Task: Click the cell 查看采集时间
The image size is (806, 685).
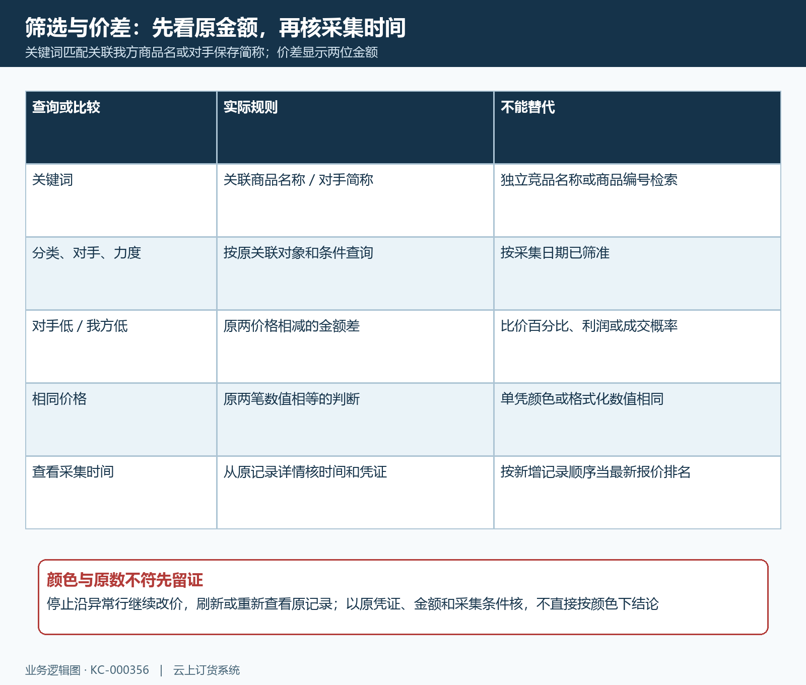Action: point(121,493)
